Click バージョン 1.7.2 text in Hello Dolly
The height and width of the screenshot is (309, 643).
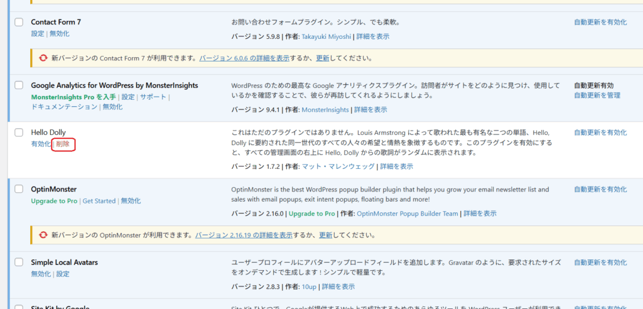tap(256, 166)
